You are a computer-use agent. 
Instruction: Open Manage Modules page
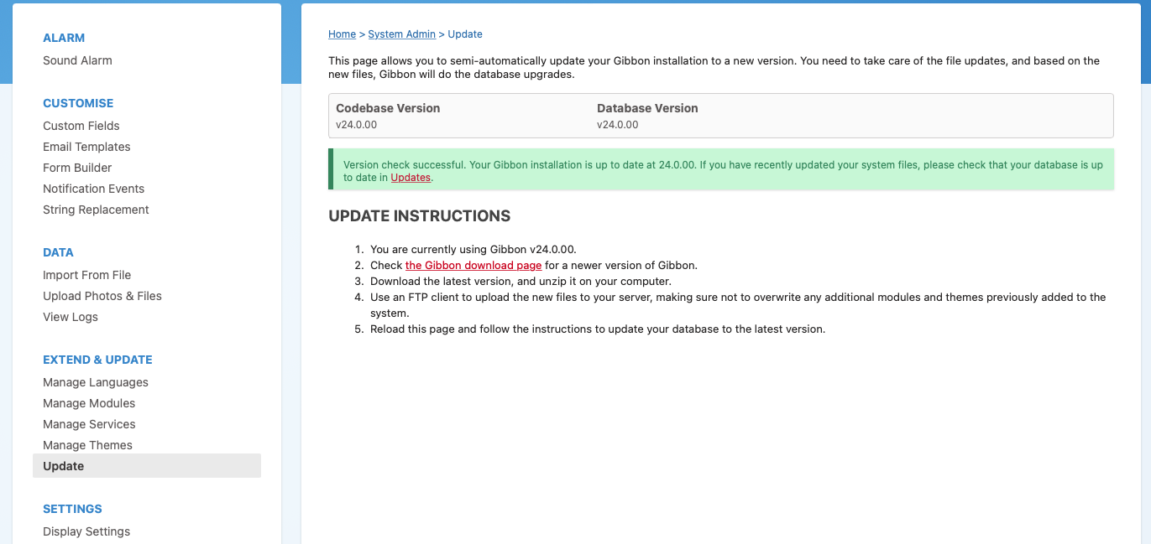[x=89, y=403]
